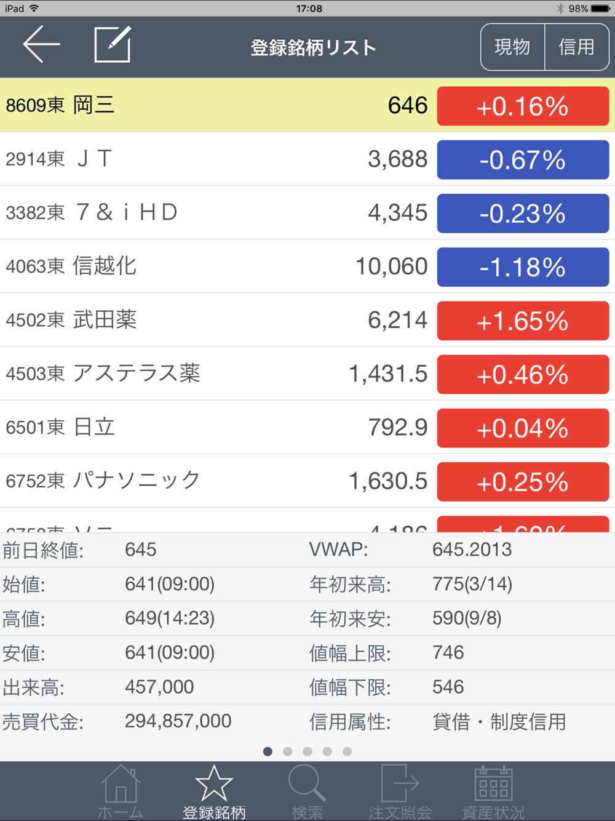This screenshot has height=821, width=615.
Task: Open the edit list pencil icon
Action: point(113,44)
